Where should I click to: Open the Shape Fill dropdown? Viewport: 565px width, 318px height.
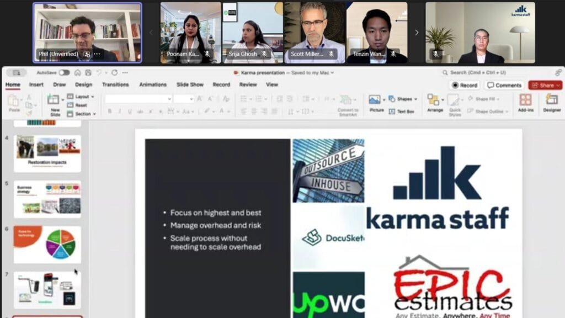pyautogui.click(x=483, y=99)
